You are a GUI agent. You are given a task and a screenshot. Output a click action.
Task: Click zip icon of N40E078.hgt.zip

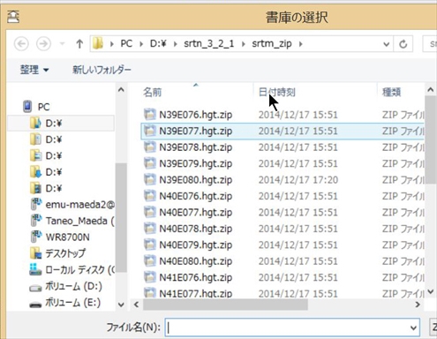coord(149,228)
